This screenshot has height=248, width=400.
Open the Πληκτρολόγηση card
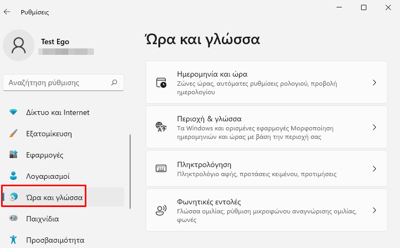pyautogui.click(x=267, y=169)
